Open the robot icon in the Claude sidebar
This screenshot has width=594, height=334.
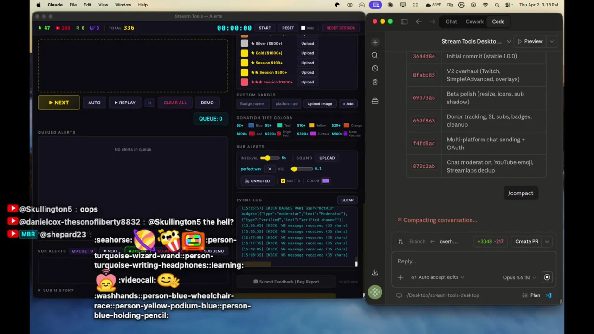[x=375, y=82]
